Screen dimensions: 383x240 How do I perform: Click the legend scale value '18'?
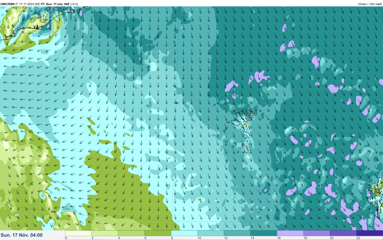click(305, 238)
